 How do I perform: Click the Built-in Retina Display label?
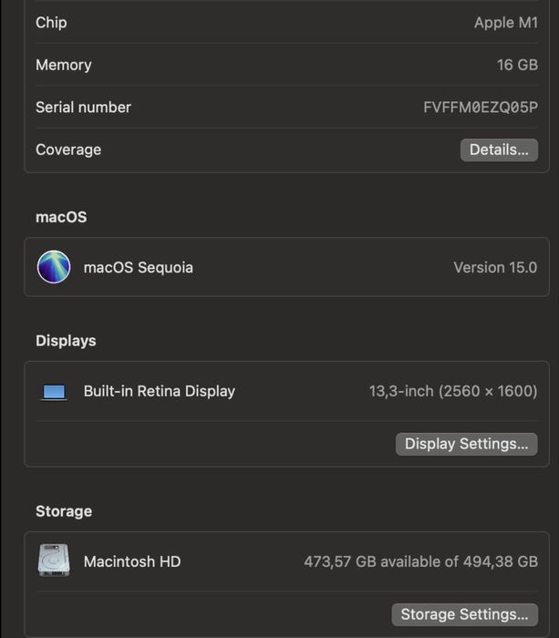pyautogui.click(x=160, y=391)
